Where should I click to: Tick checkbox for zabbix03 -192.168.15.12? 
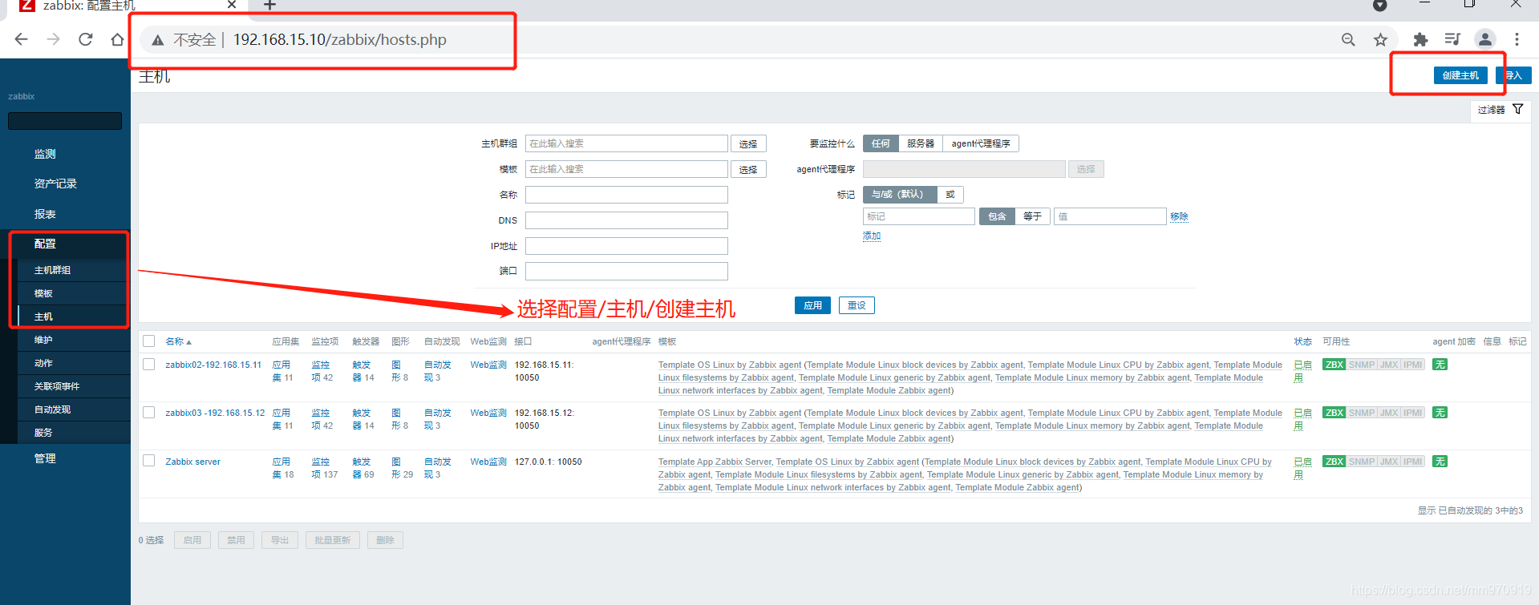tap(149, 413)
